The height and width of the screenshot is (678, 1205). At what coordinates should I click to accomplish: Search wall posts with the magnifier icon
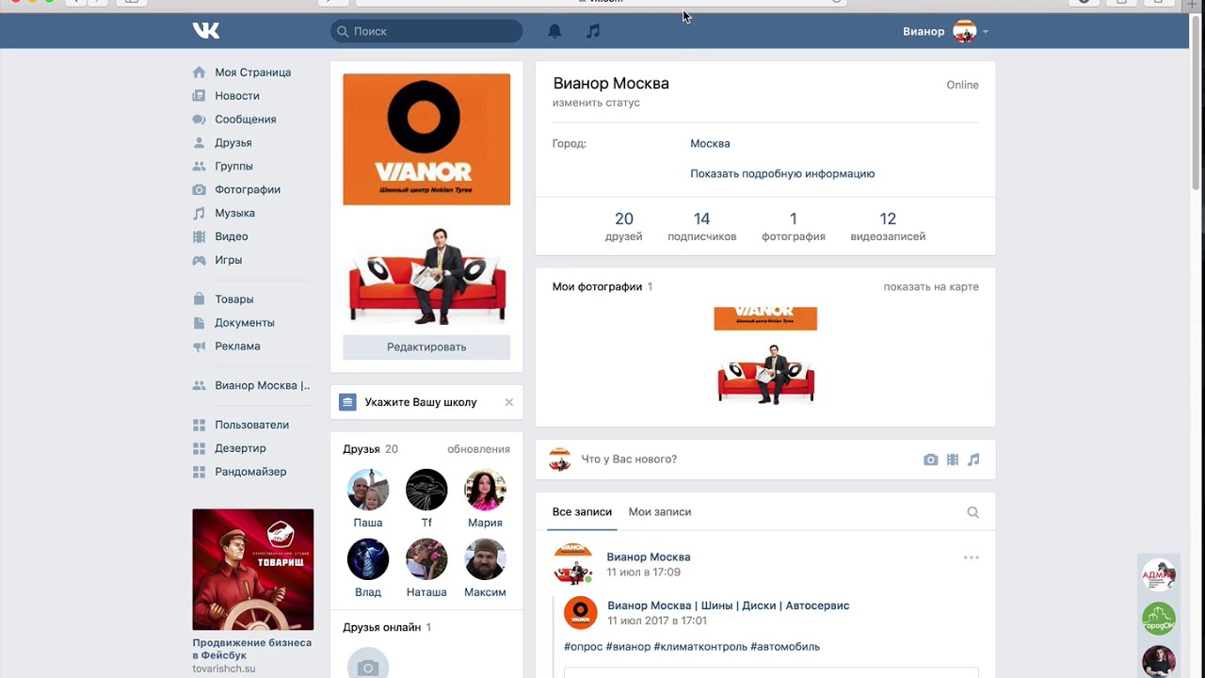[x=973, y=512]
